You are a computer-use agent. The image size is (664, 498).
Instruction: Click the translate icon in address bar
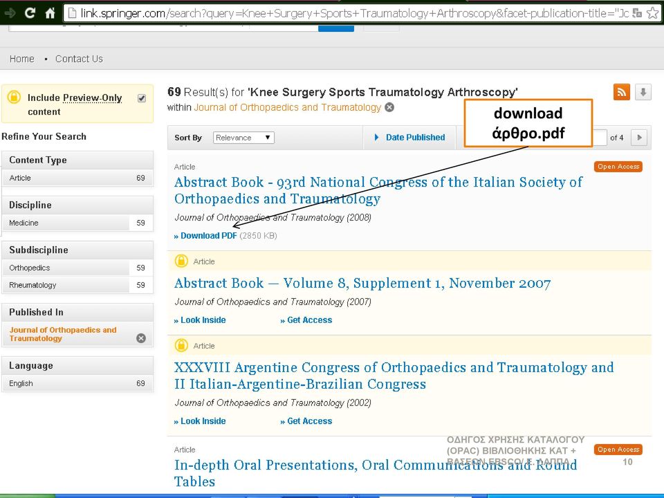click(637, 13)
